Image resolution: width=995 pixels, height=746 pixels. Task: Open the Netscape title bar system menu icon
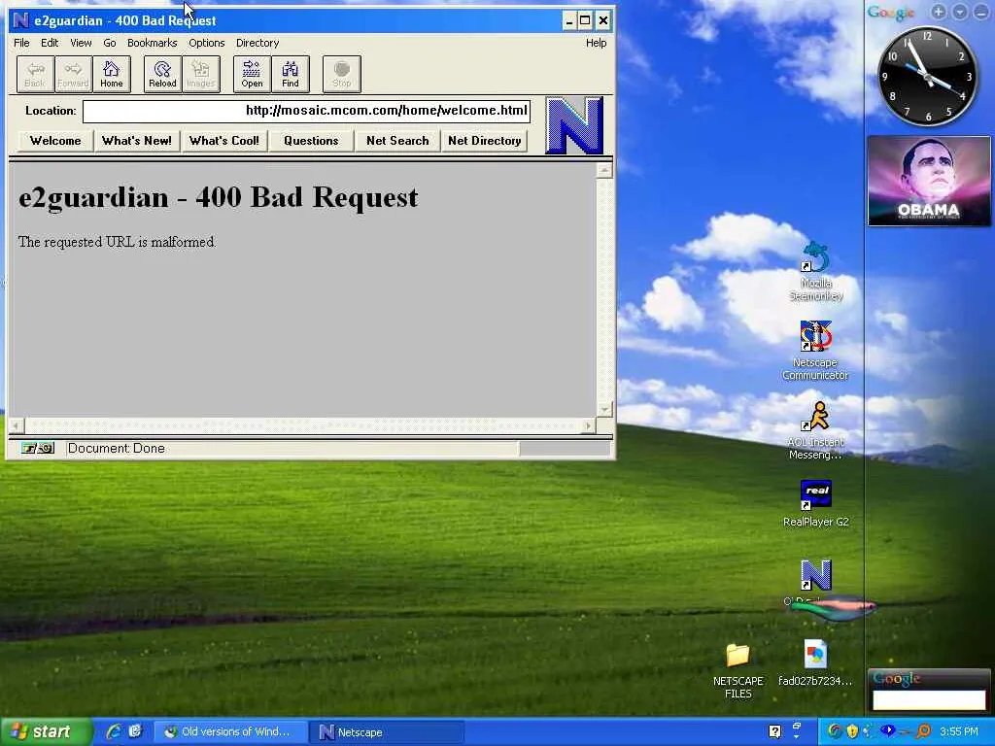tap(21, 20)
